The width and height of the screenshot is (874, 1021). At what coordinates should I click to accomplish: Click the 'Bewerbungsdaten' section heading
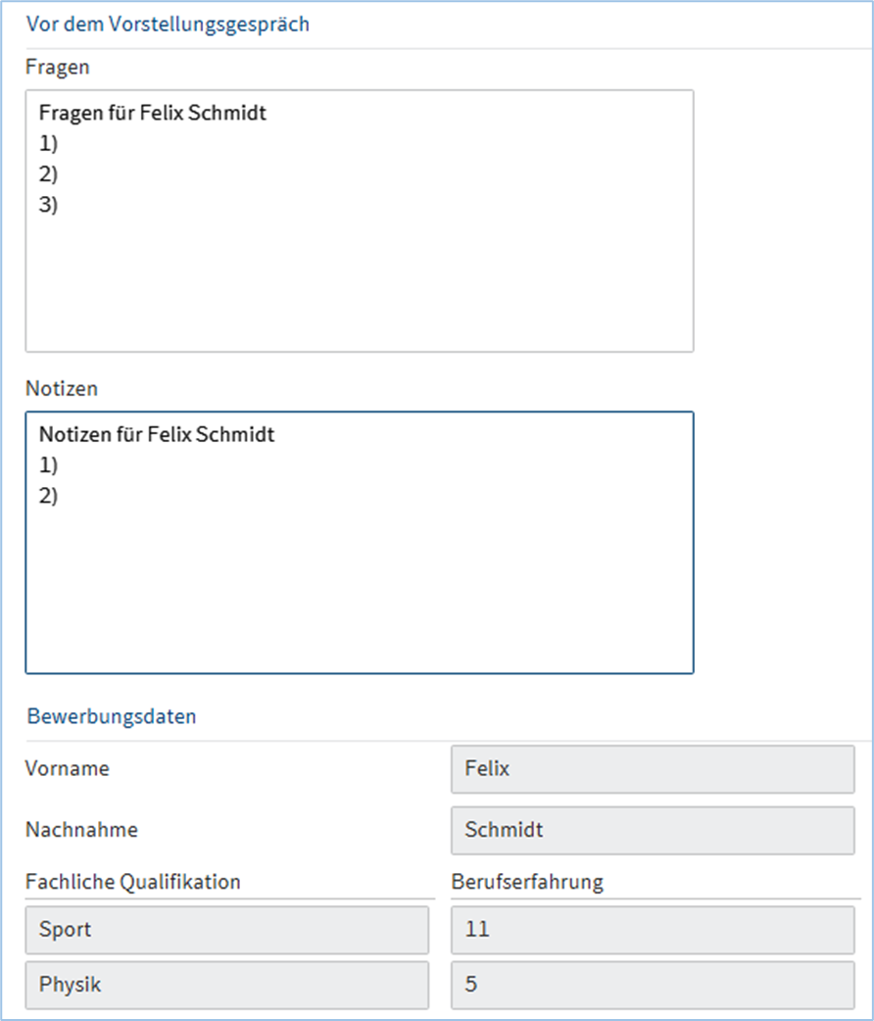tap(111, 716)
